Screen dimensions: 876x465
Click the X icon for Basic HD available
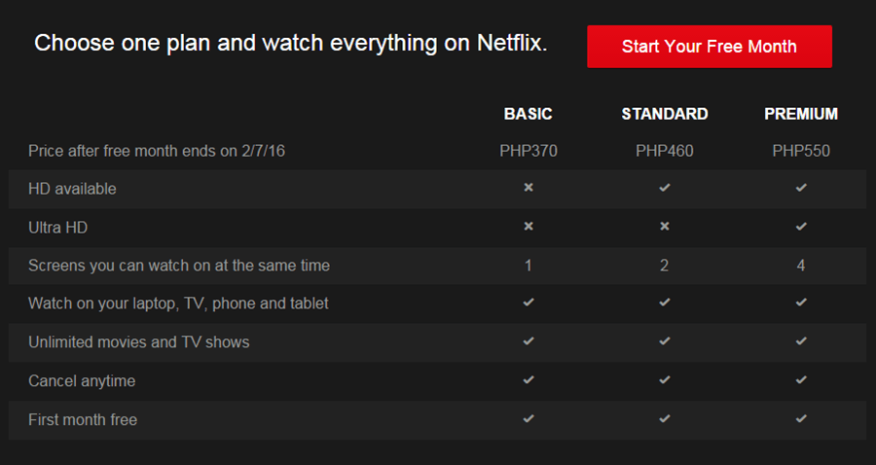tap(529, 188)
